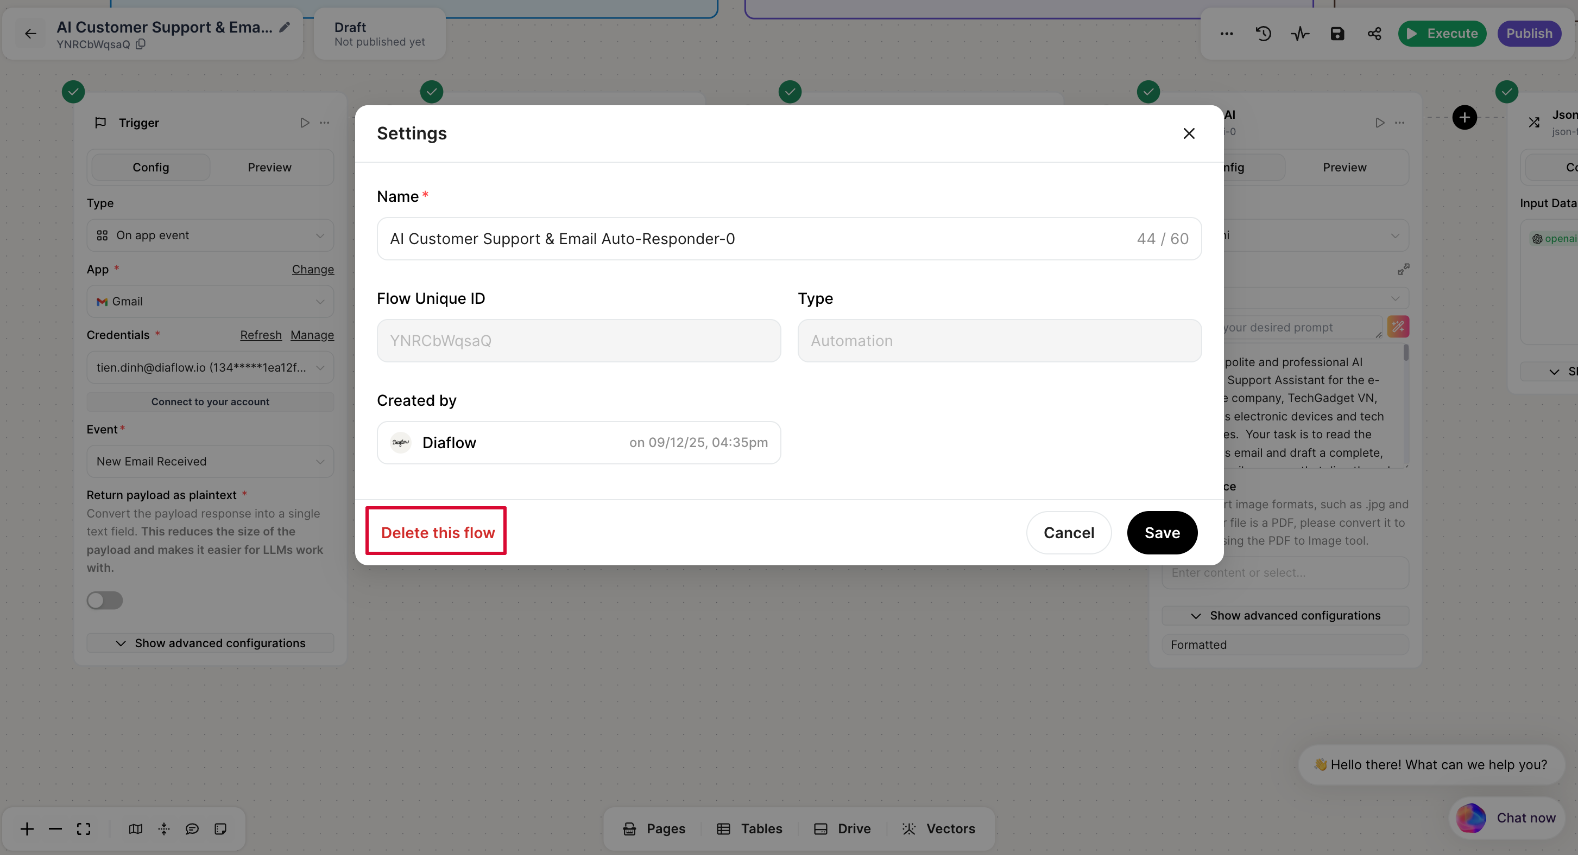Open the Gmail app dropdown

pos(210,301)
